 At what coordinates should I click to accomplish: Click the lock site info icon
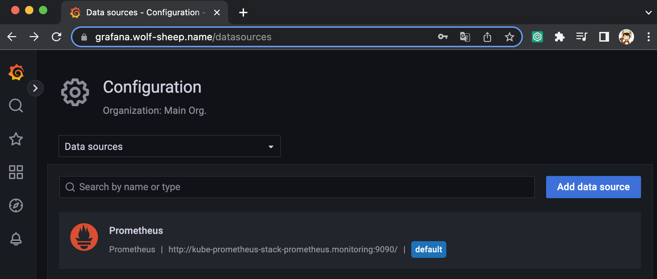pos(84,37)
